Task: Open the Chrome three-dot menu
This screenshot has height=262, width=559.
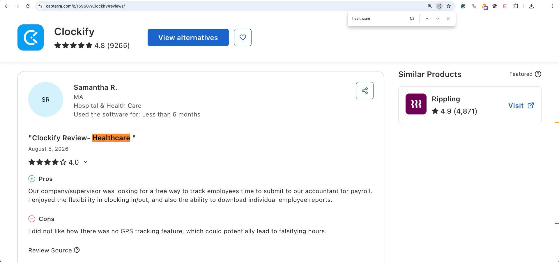Action: [x=552, y=6]
